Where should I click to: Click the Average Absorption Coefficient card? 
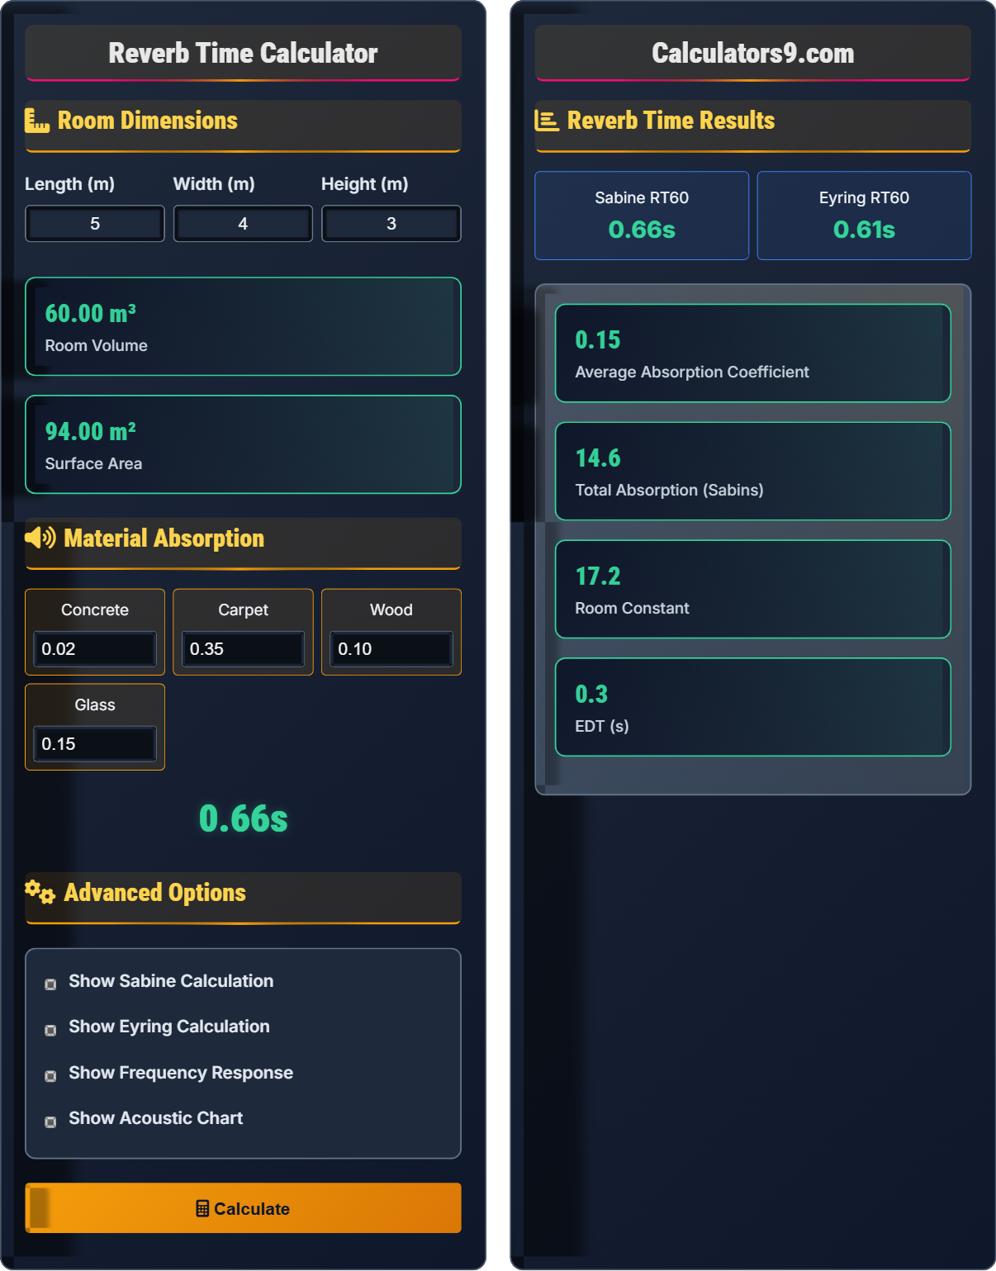tap(753, 353)
